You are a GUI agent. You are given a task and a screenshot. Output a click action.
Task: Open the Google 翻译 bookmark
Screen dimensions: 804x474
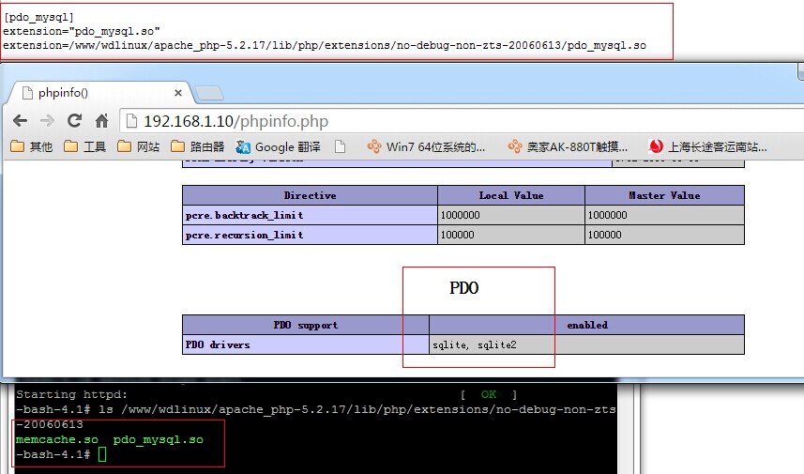click(279, 146)
